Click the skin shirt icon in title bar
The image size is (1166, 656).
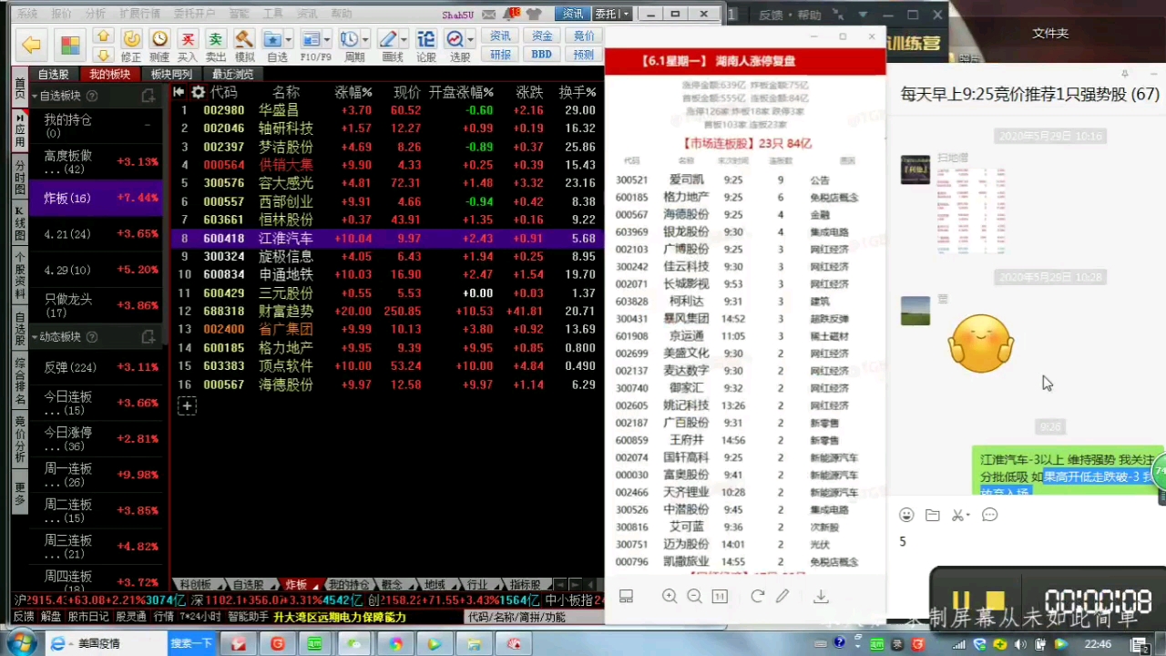pyautogui.click(x=534, y=15)
